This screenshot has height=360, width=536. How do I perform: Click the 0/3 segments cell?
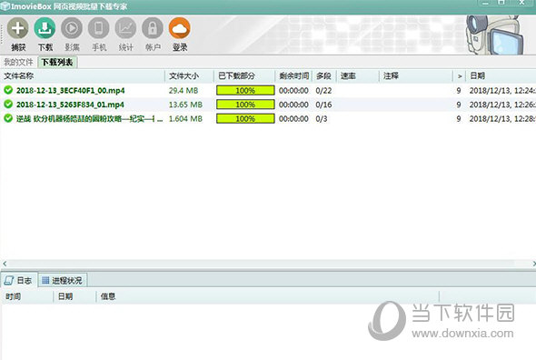[x=322, y=118]
